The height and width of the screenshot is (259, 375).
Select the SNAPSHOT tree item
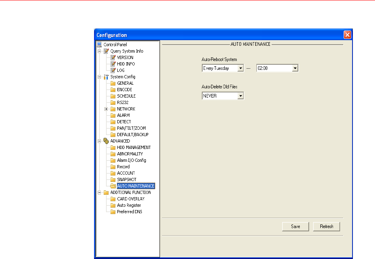127,179
